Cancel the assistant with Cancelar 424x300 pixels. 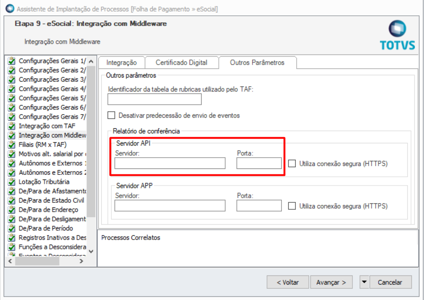coord(390,282)
